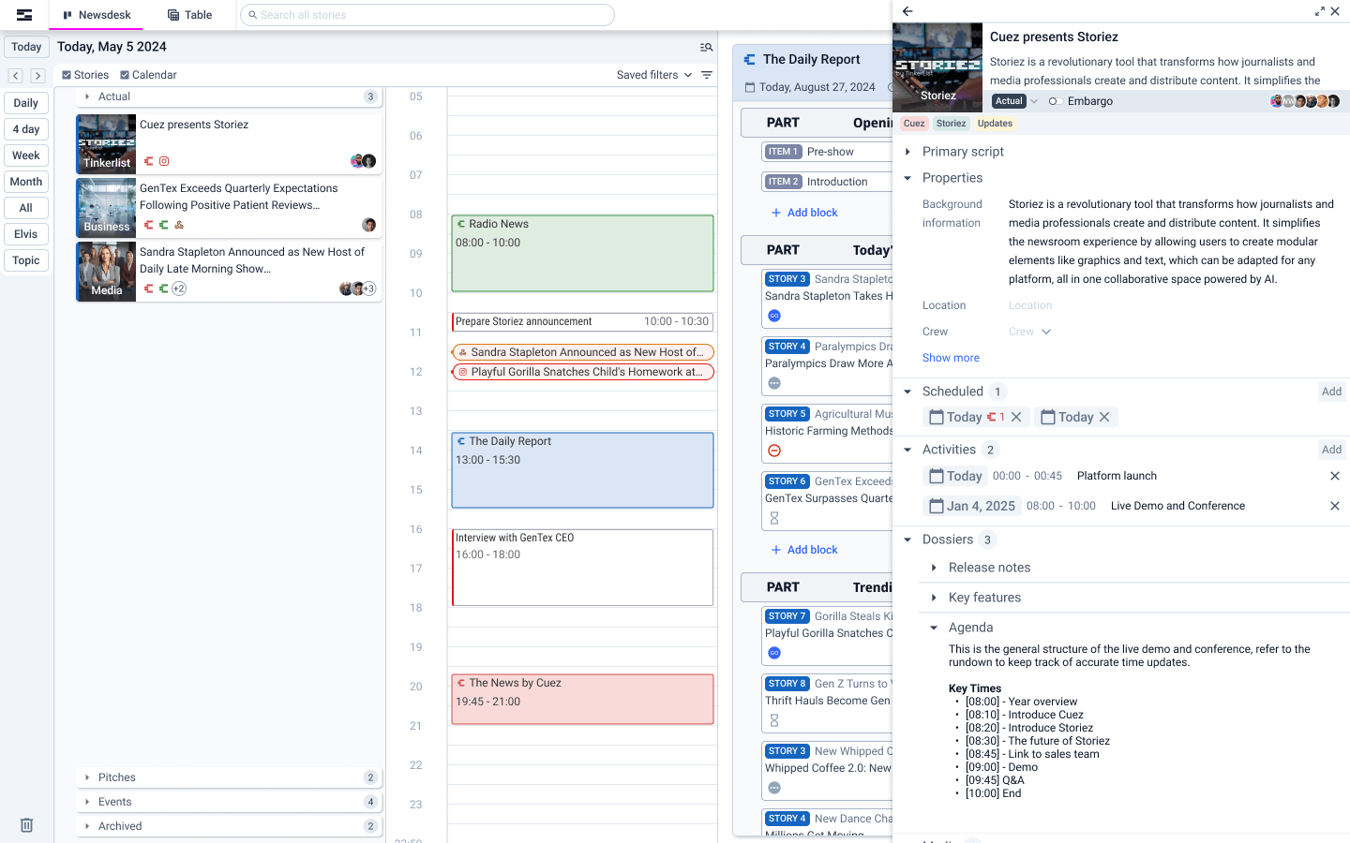Click the calendar icon on Jan 4, 2025 activity
1350x843 pixels.
[x=936, y=506]
